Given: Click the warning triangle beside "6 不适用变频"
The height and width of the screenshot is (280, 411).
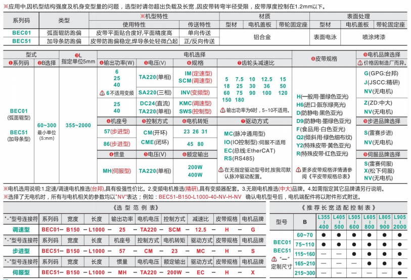Looking at the screenshot, I should click(x=102, y=93).
